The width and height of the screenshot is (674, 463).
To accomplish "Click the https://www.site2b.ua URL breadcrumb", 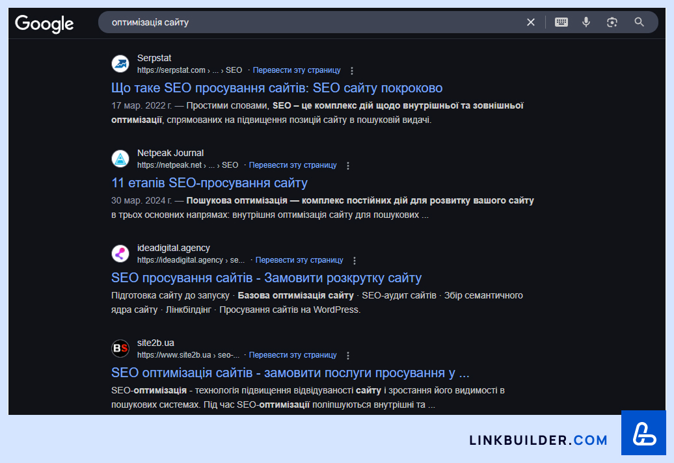I will (x=188, y=355).
